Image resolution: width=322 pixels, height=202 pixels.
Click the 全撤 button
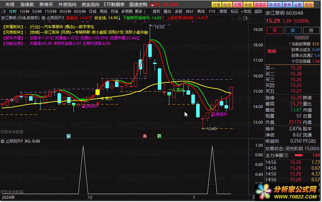point(298,5)
